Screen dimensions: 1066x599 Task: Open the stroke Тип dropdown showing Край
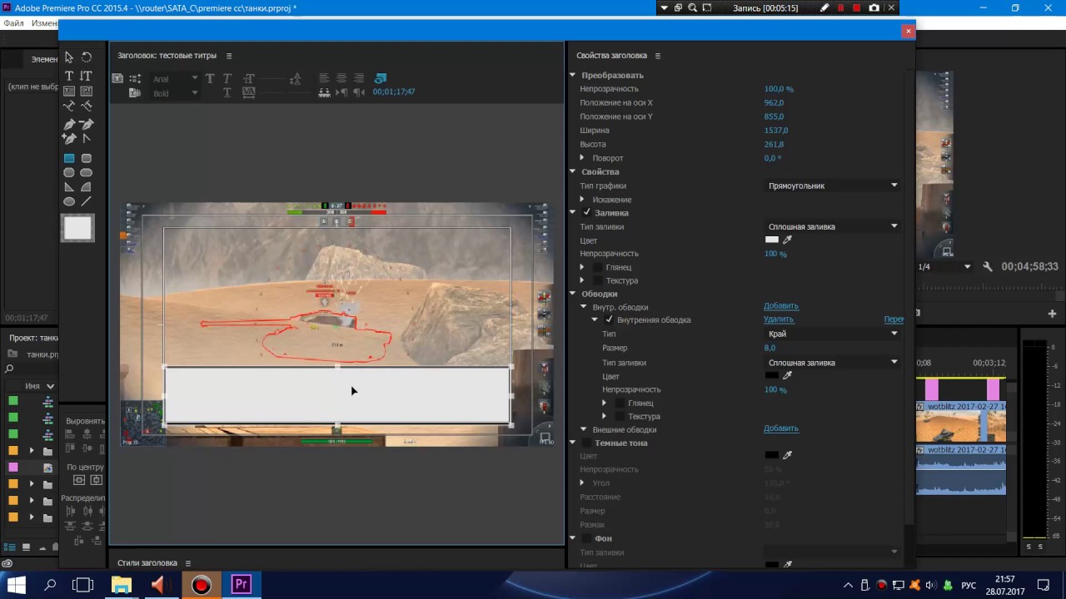point(833,334)
